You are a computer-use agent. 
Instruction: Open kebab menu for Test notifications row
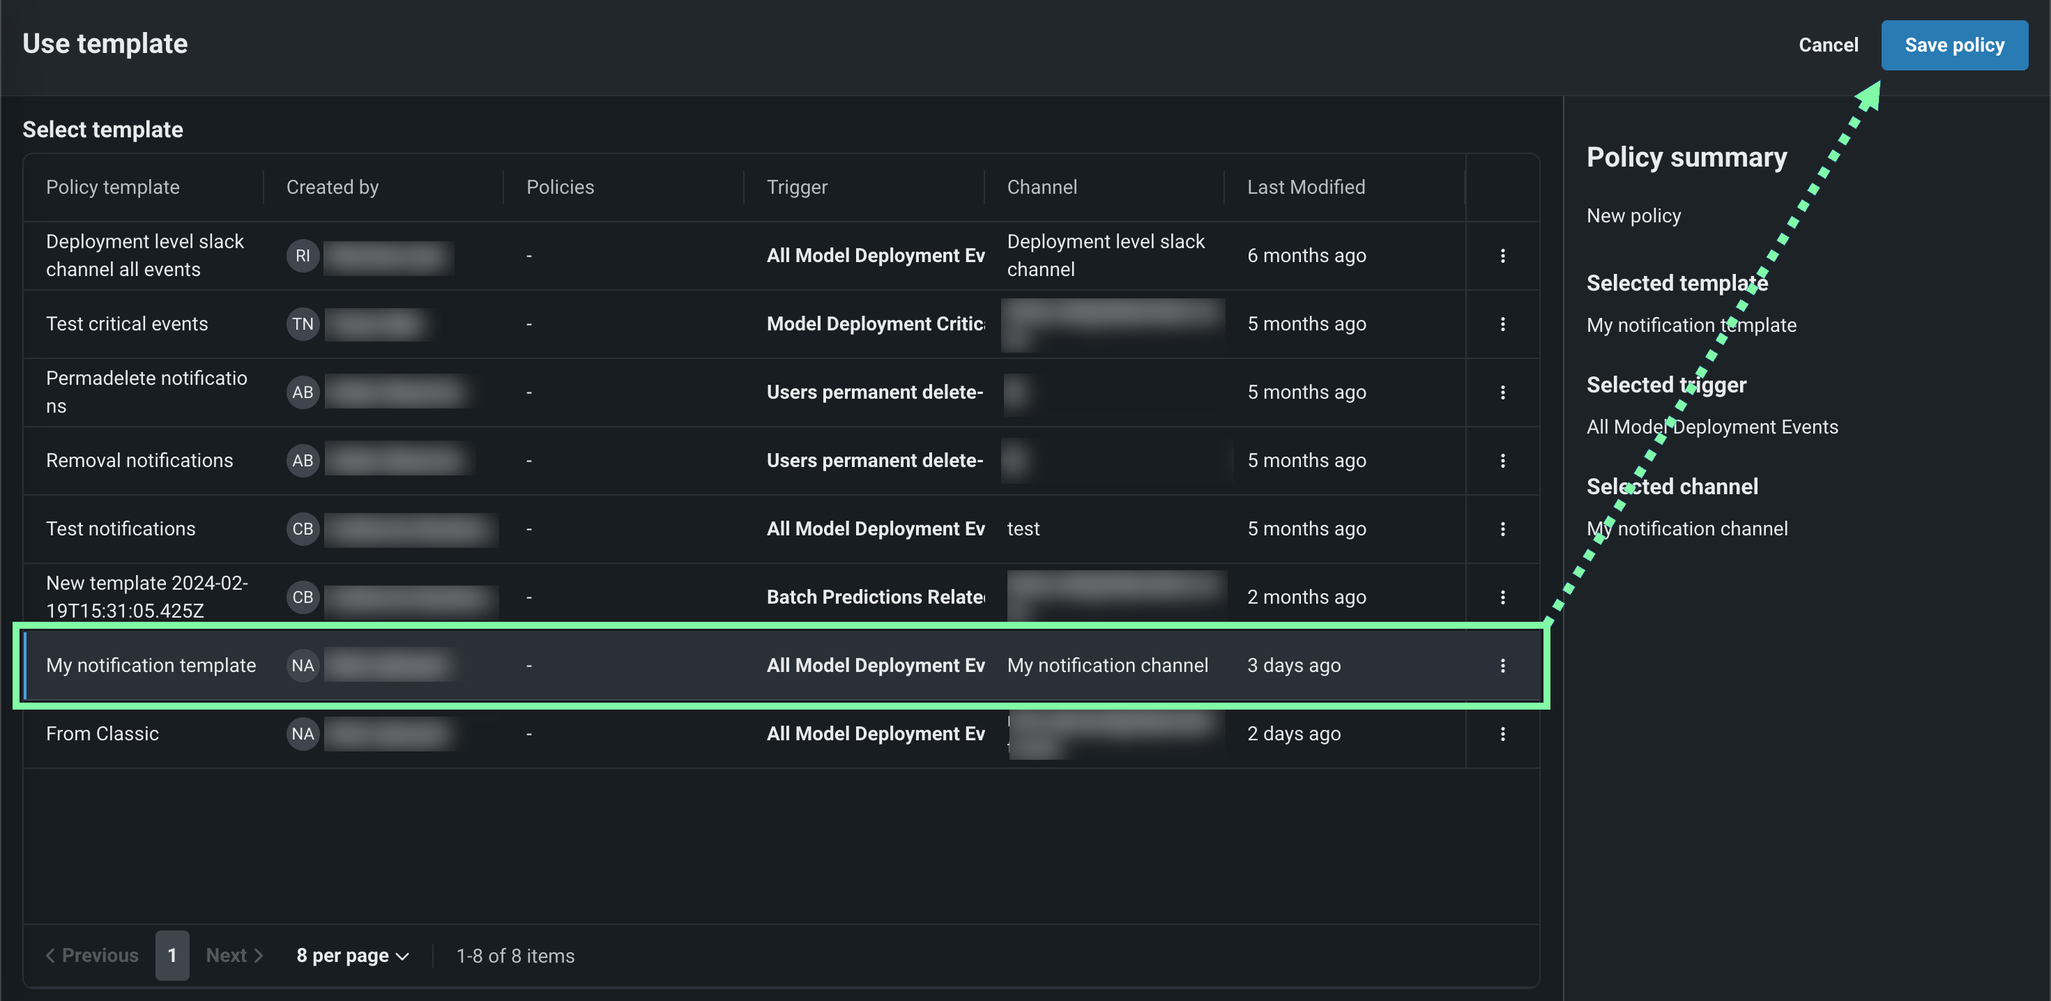tap(1502, 529)
